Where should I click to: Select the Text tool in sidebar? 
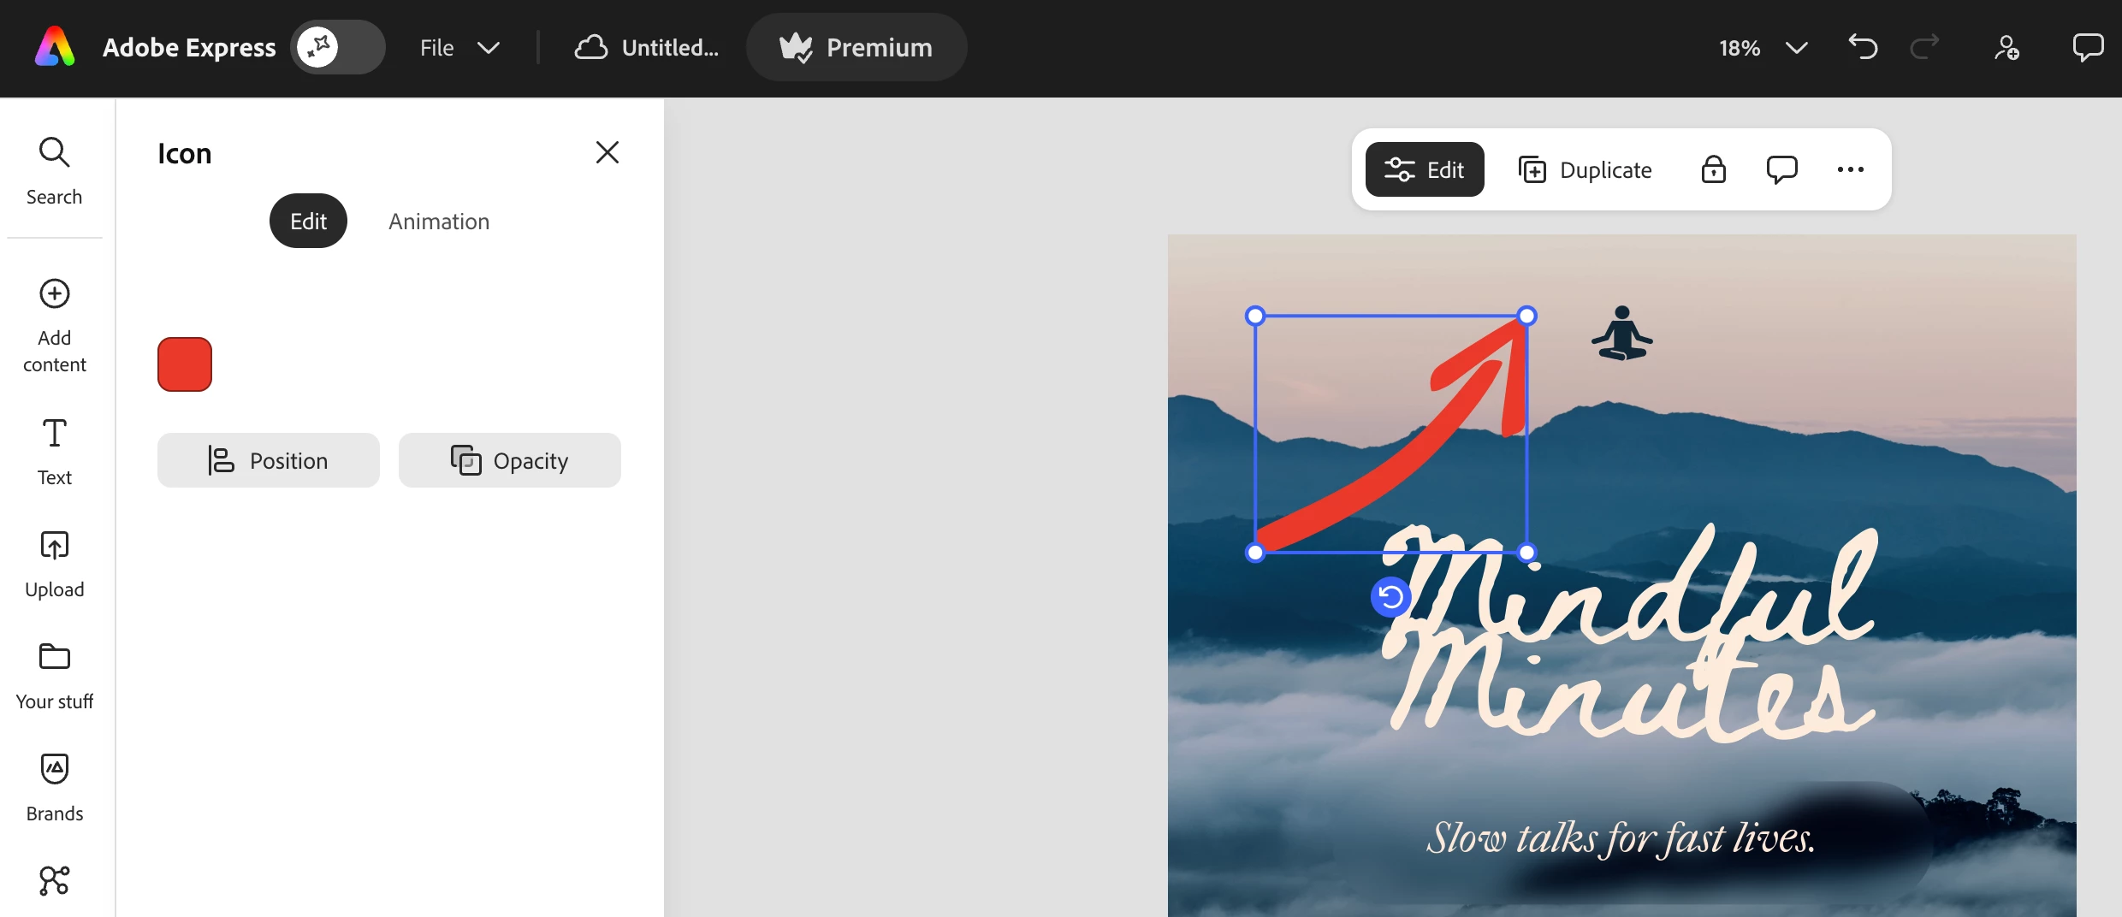(x=54, y=451)
